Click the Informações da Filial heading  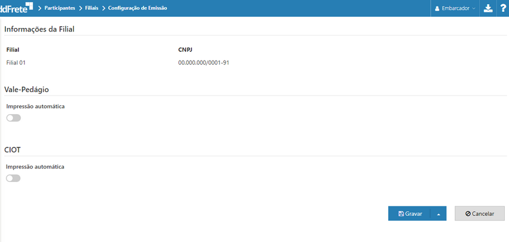pyautogui.click(x=39, y=30)
